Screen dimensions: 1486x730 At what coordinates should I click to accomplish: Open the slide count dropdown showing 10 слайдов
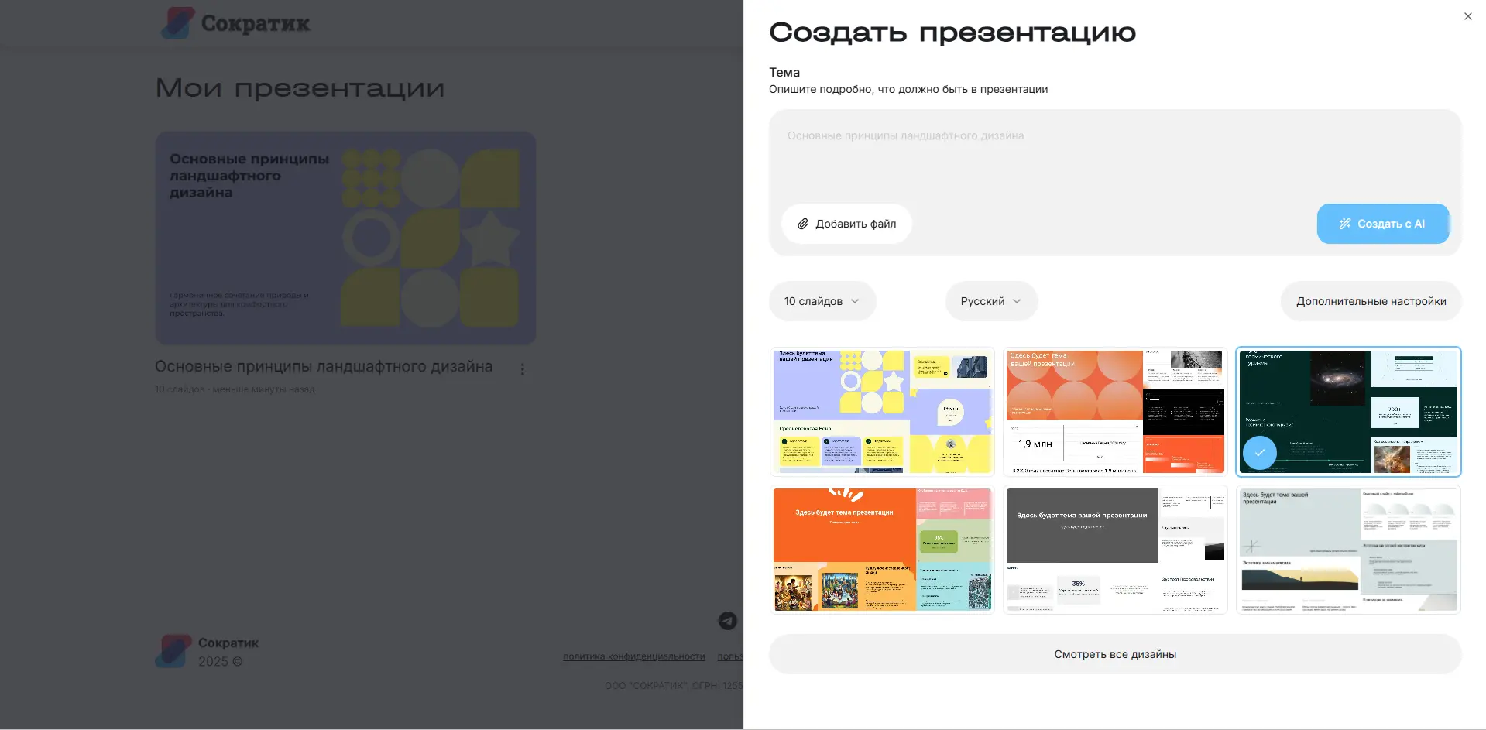pyautogui.click(x=822, y=301)
